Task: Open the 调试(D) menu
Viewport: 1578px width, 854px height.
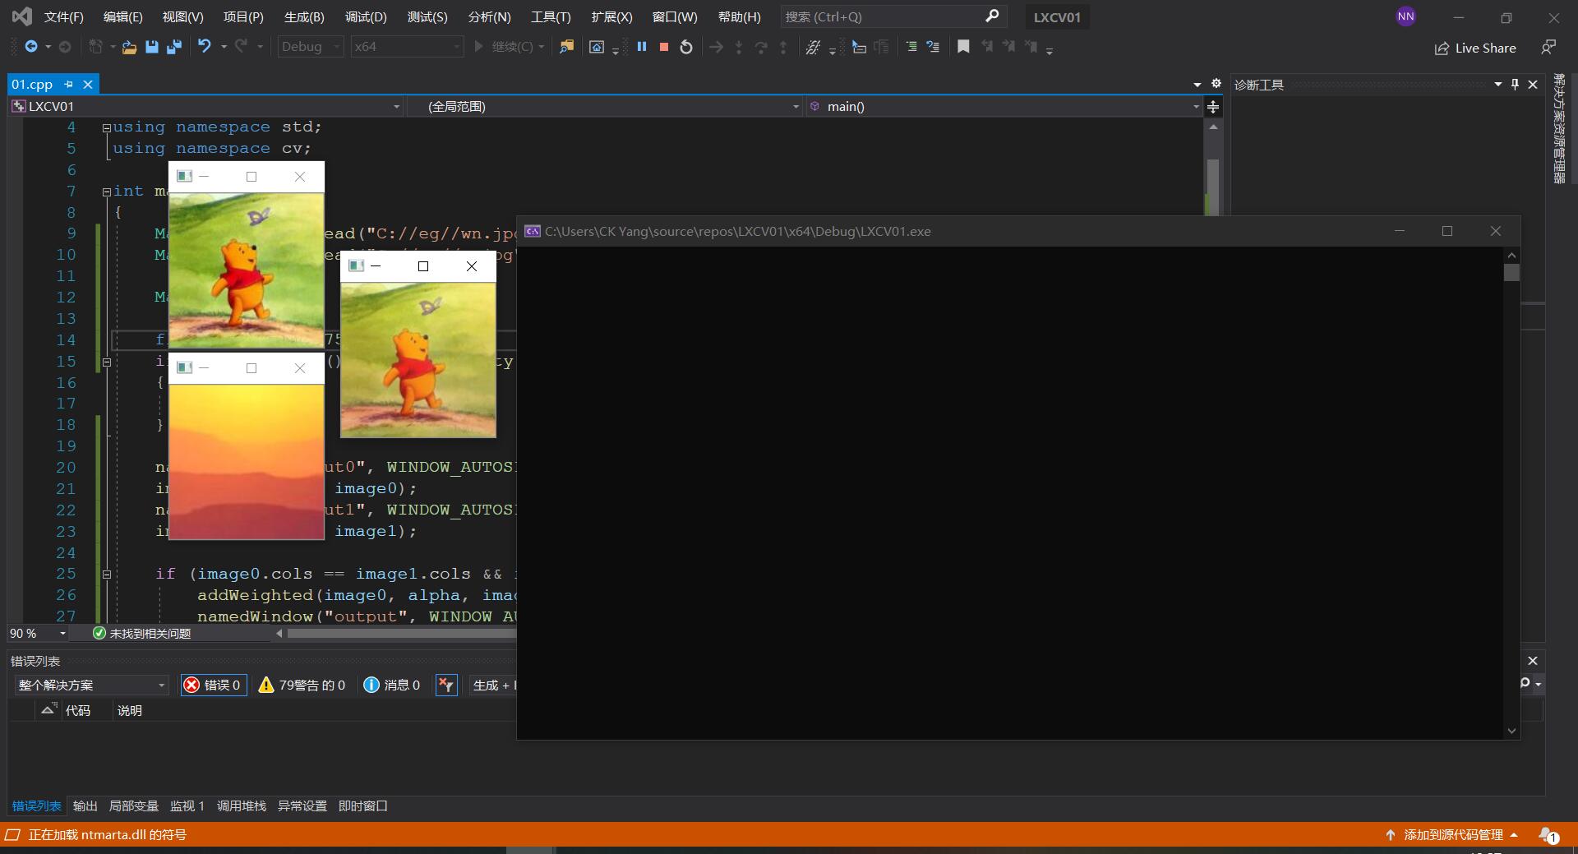Action: 366,16
